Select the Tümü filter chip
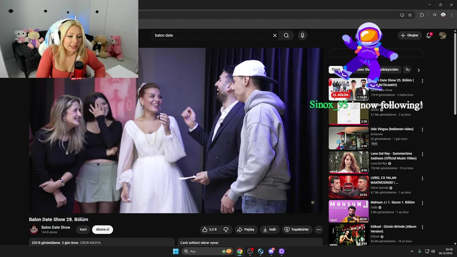 (336, 70)
